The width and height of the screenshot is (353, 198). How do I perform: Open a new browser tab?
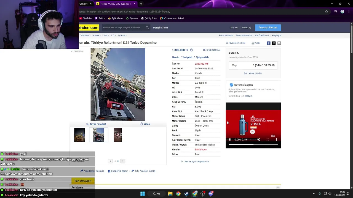(x=141, y=4)
